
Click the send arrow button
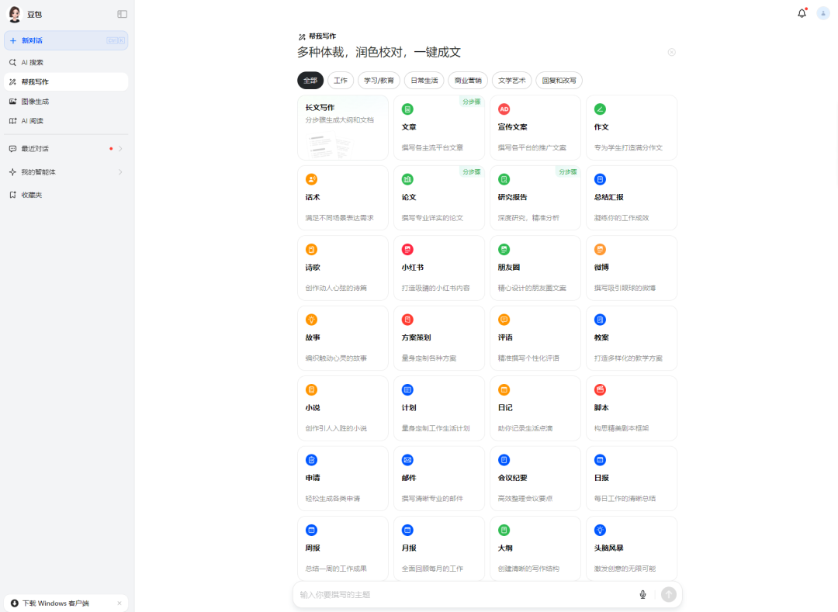point(669,594)
